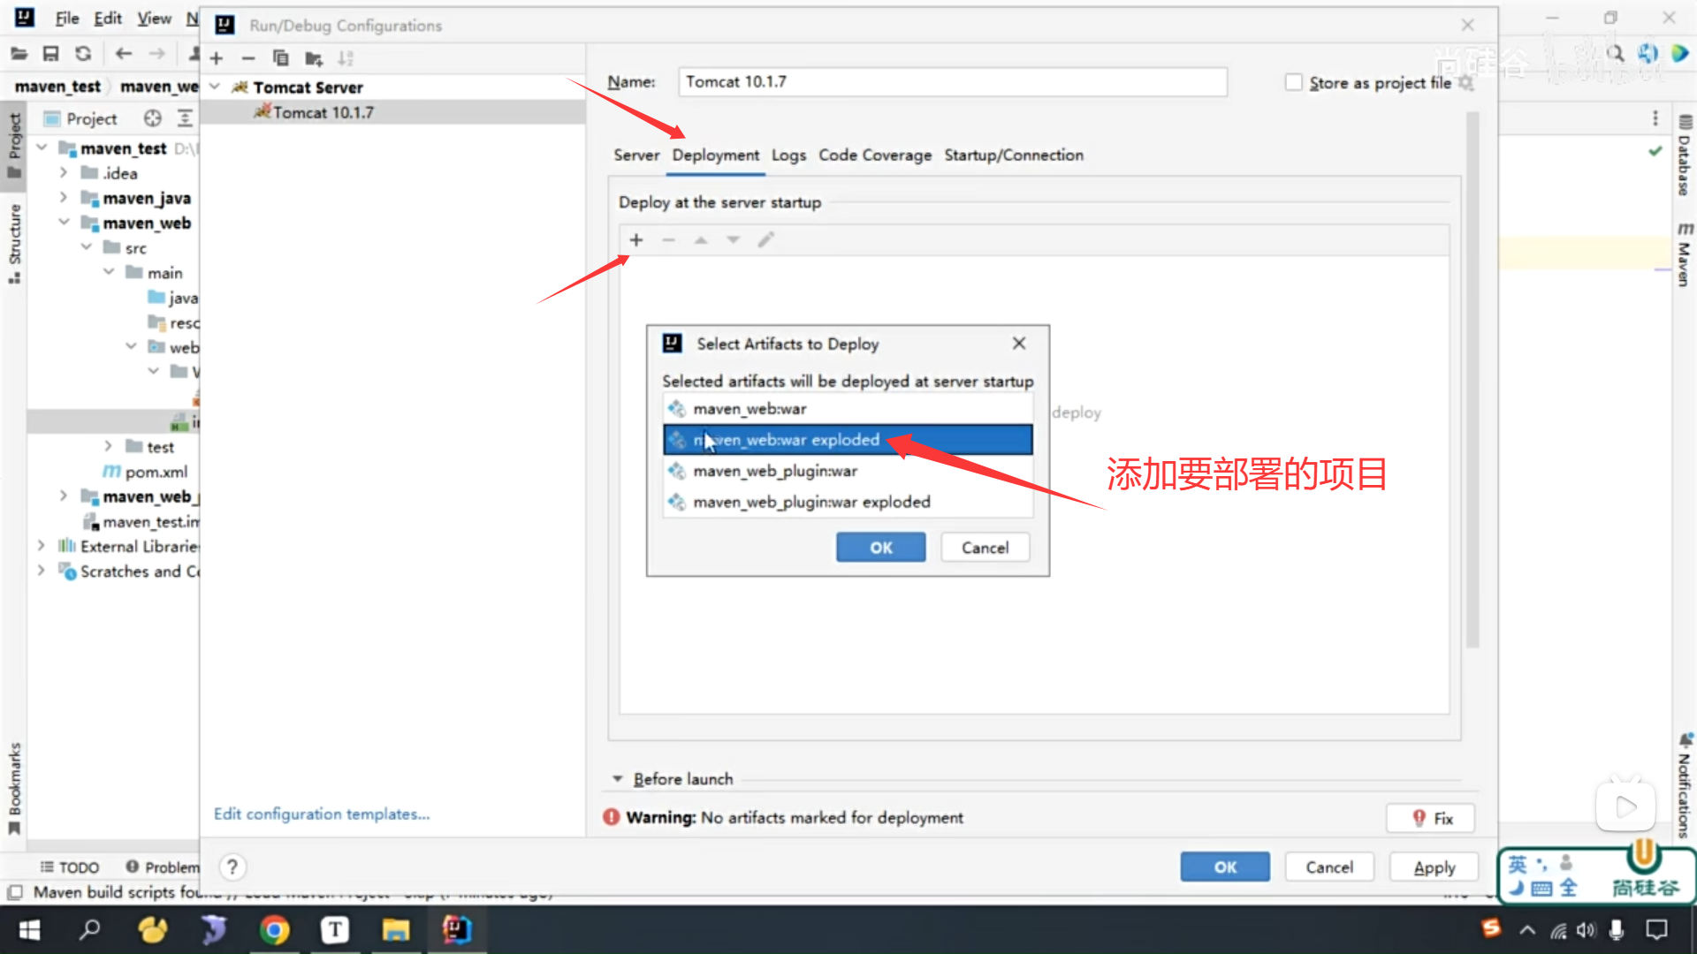Viewport: 1697px width, 954px height.
Task: Click the configuration panel vertical scrollbar
Action: click(x=1472, y=380)
